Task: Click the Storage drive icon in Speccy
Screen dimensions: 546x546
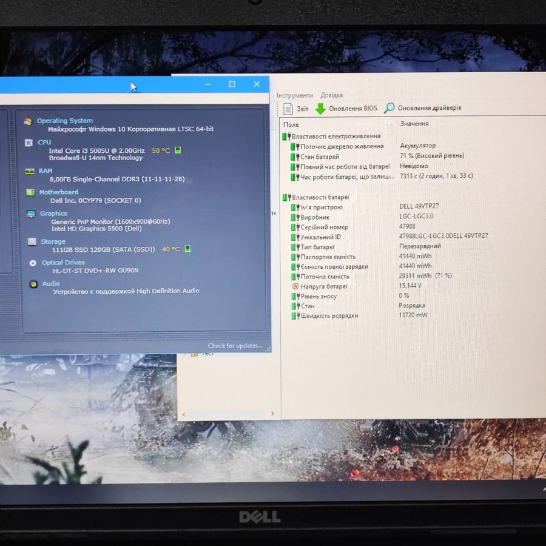Action: tap(32, 241)
